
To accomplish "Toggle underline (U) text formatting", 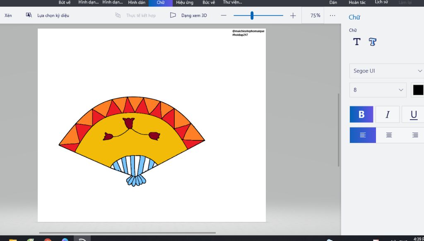I will click(413, 114).
